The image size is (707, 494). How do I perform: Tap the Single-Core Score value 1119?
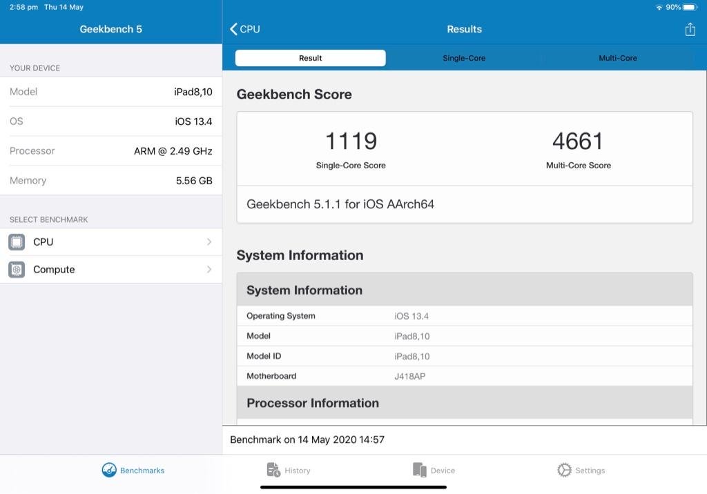(x=351, y=141)
